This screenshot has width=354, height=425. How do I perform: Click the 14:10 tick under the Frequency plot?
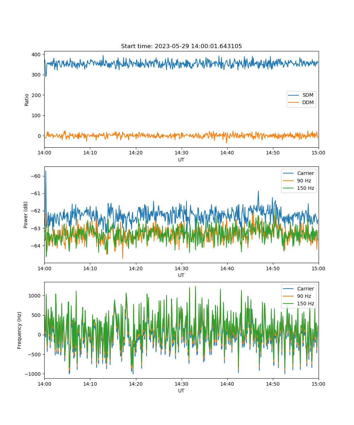tap(90, 384)
